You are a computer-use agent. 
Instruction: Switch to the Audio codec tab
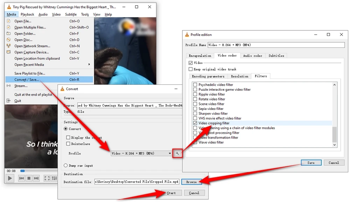(252, 55)
